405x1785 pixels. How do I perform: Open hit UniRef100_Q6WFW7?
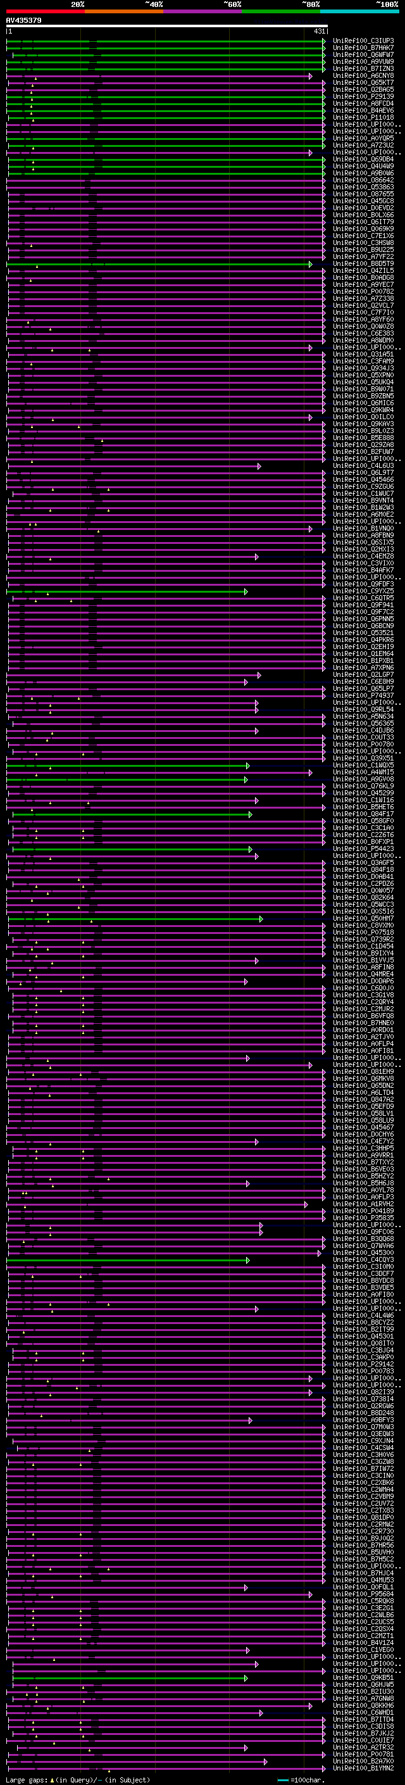363,54
